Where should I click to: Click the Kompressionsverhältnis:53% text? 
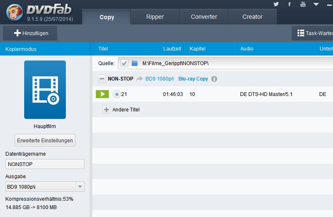pyautogui.click(x=39, y=199)
